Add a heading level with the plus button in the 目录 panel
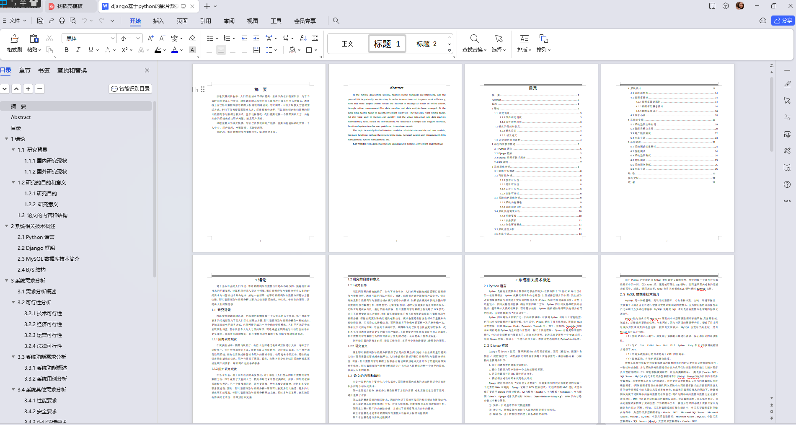The image size is (796, 425). [28, 89]
